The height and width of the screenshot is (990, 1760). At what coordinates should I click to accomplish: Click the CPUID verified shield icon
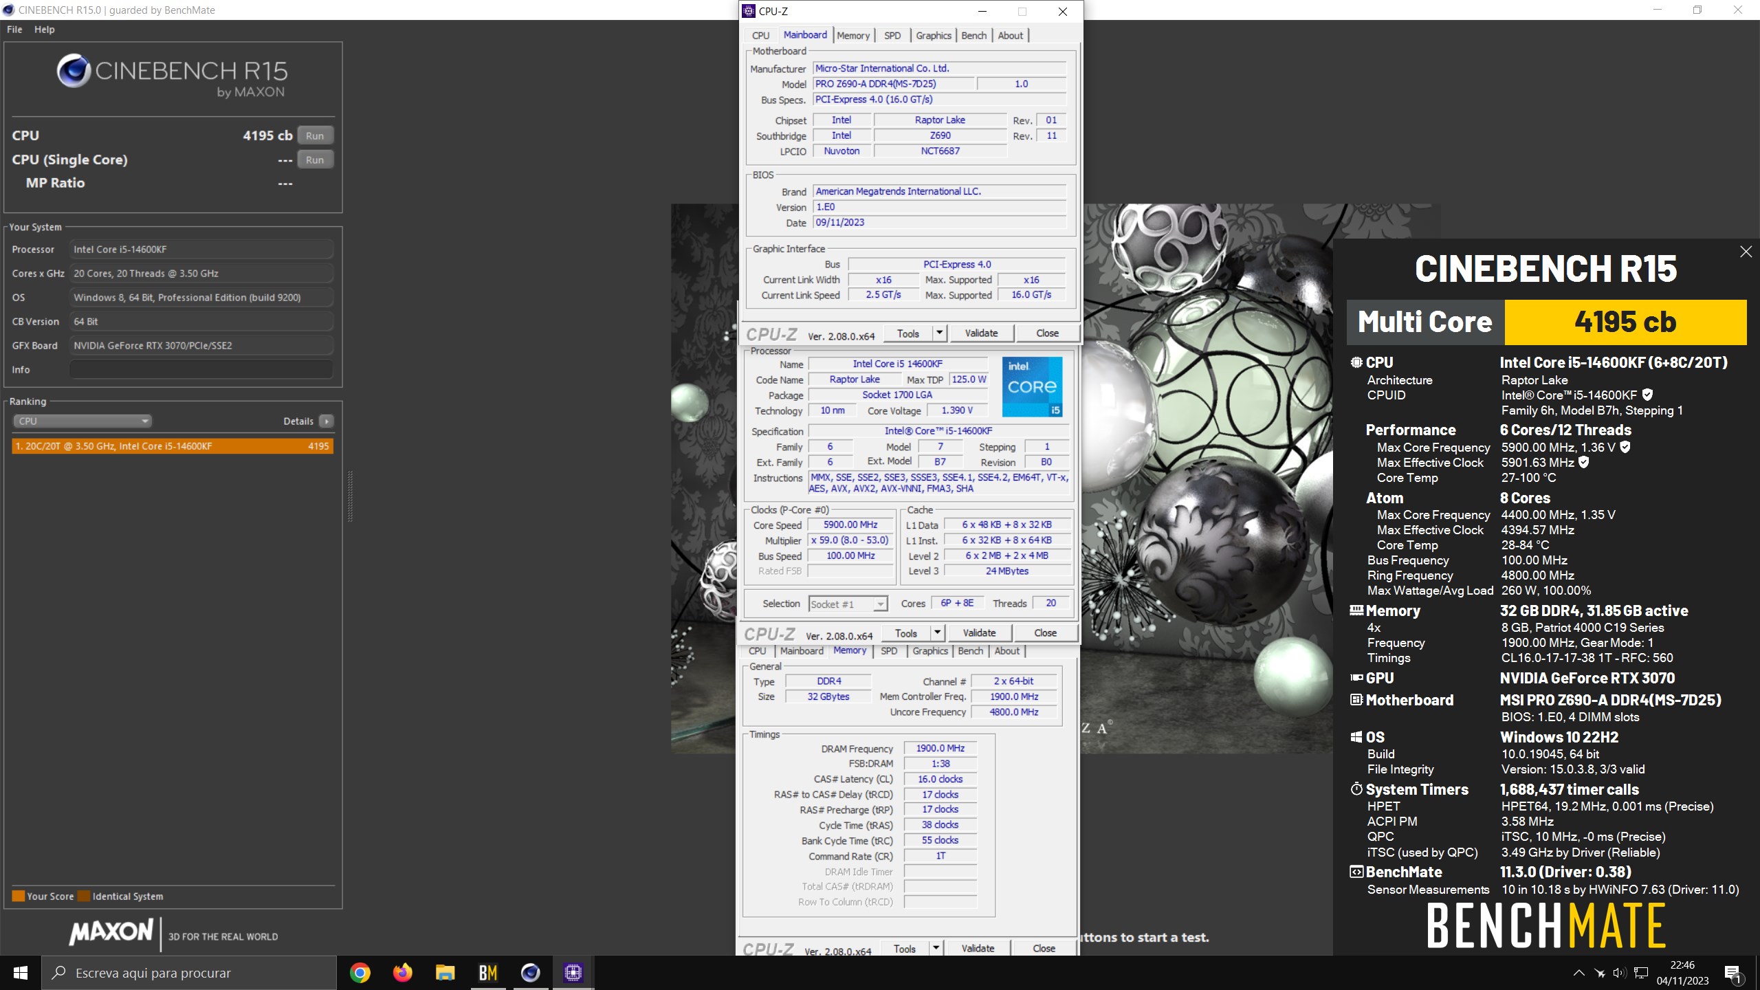click(x=1647, y=395)
